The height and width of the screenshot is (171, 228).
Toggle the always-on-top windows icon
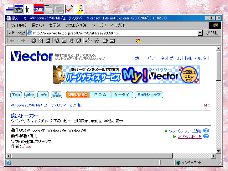click(49, 9)
